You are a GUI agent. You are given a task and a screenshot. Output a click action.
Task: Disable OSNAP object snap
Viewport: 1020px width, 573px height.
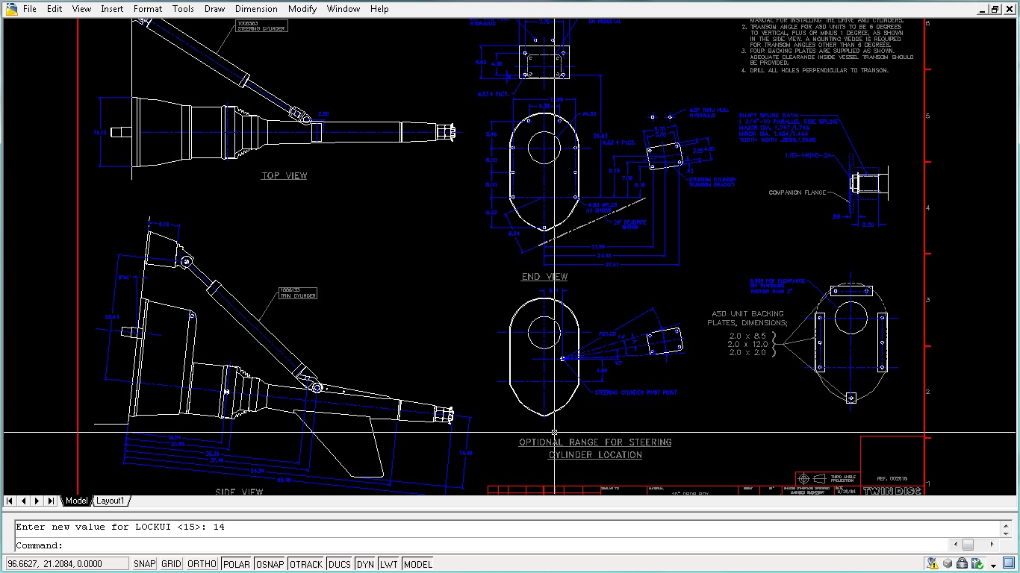pyautogui.click(x=270, y=564)
